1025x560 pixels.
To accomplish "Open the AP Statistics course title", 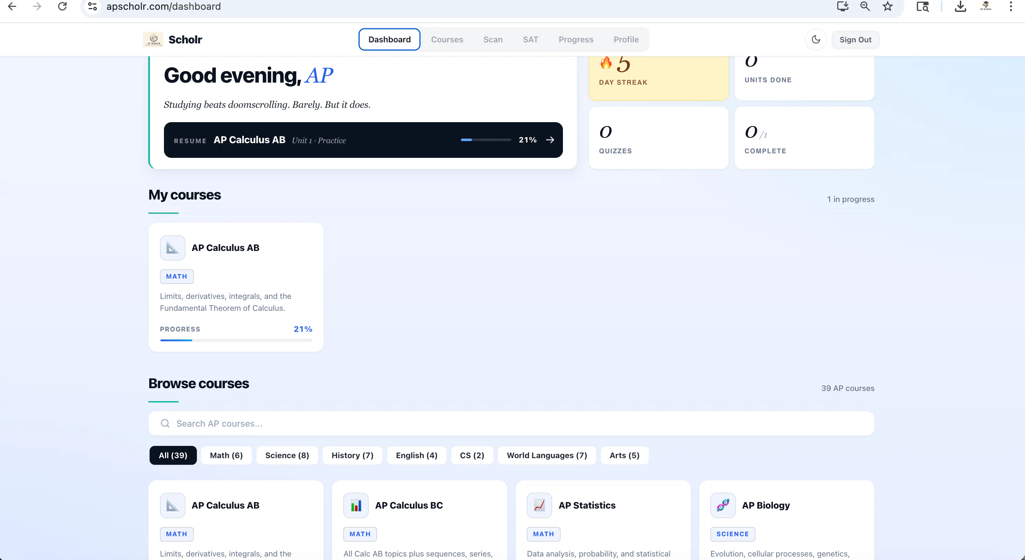I will (x=587, y=505).
